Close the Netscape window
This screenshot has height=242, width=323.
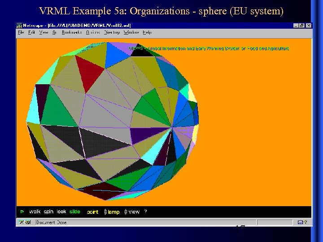point(309,26)
